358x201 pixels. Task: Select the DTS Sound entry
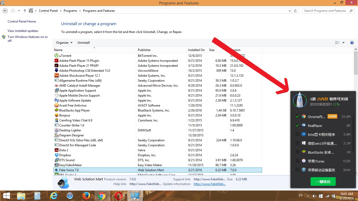pyautogui.click(x=158, y=160)
